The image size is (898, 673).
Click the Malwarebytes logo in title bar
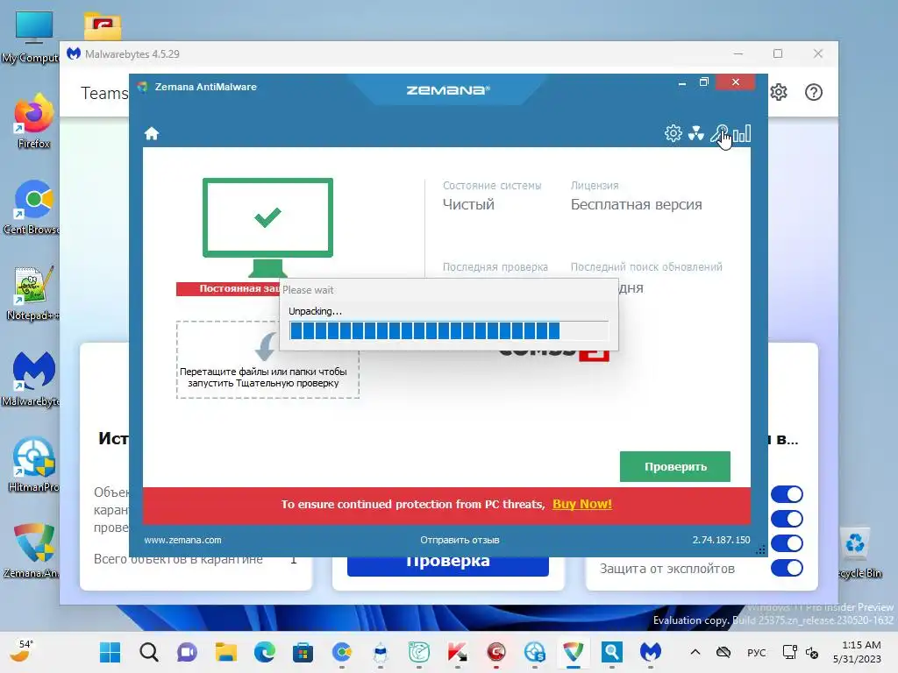(x=74, y=53)
